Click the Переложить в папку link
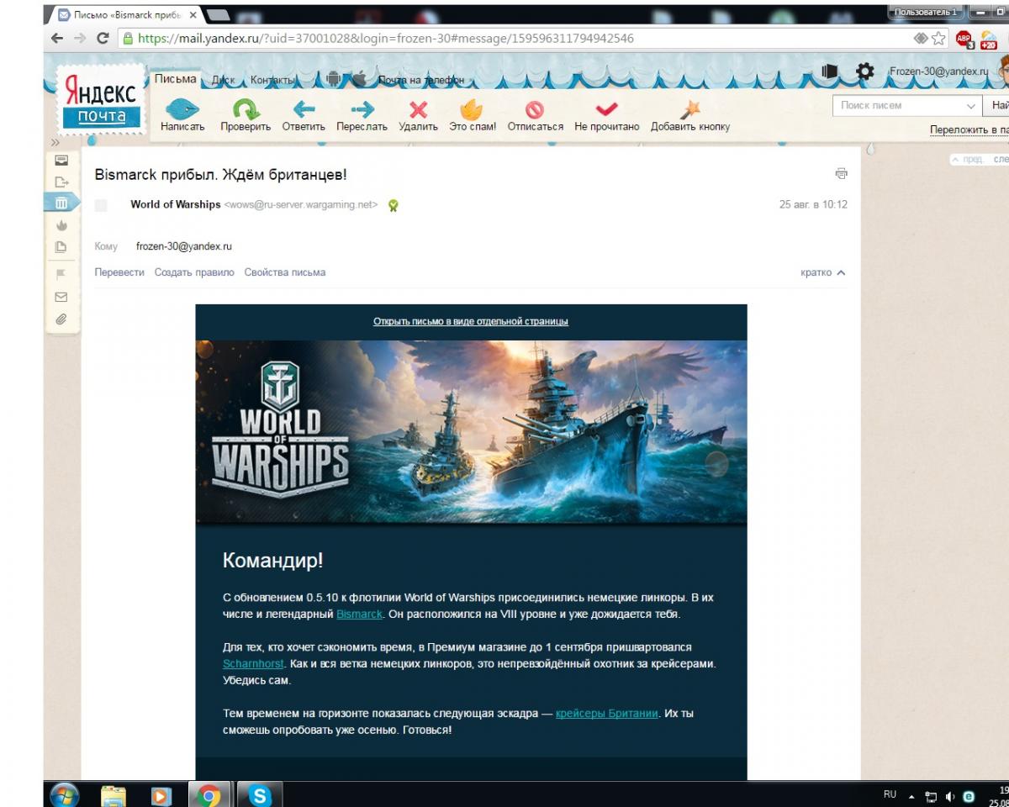Viewport: 1009px width, 807px height. (x=969, y=130)
